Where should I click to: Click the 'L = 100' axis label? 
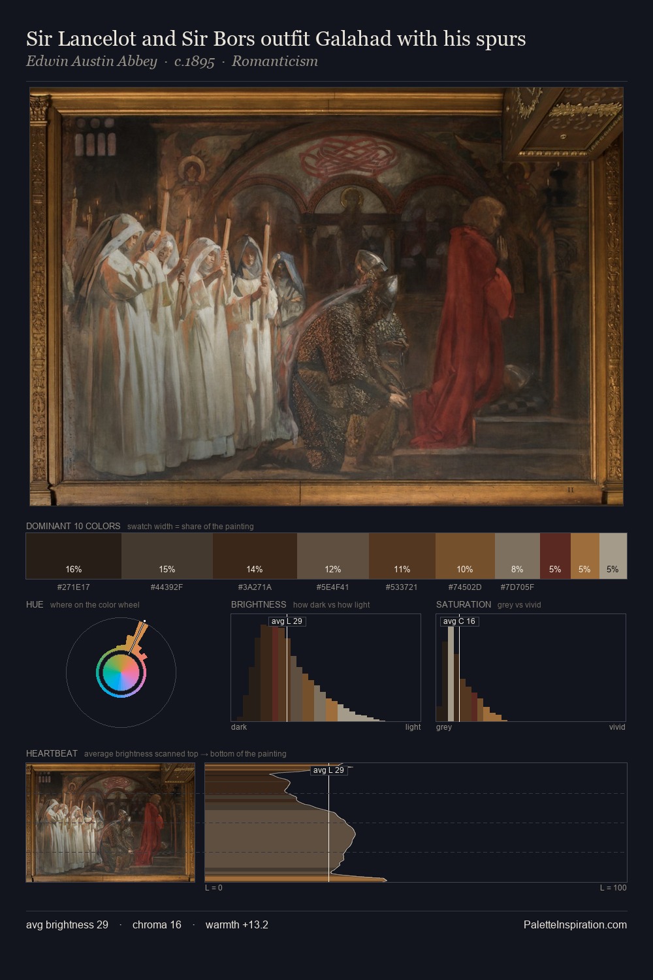pos(613,887)
